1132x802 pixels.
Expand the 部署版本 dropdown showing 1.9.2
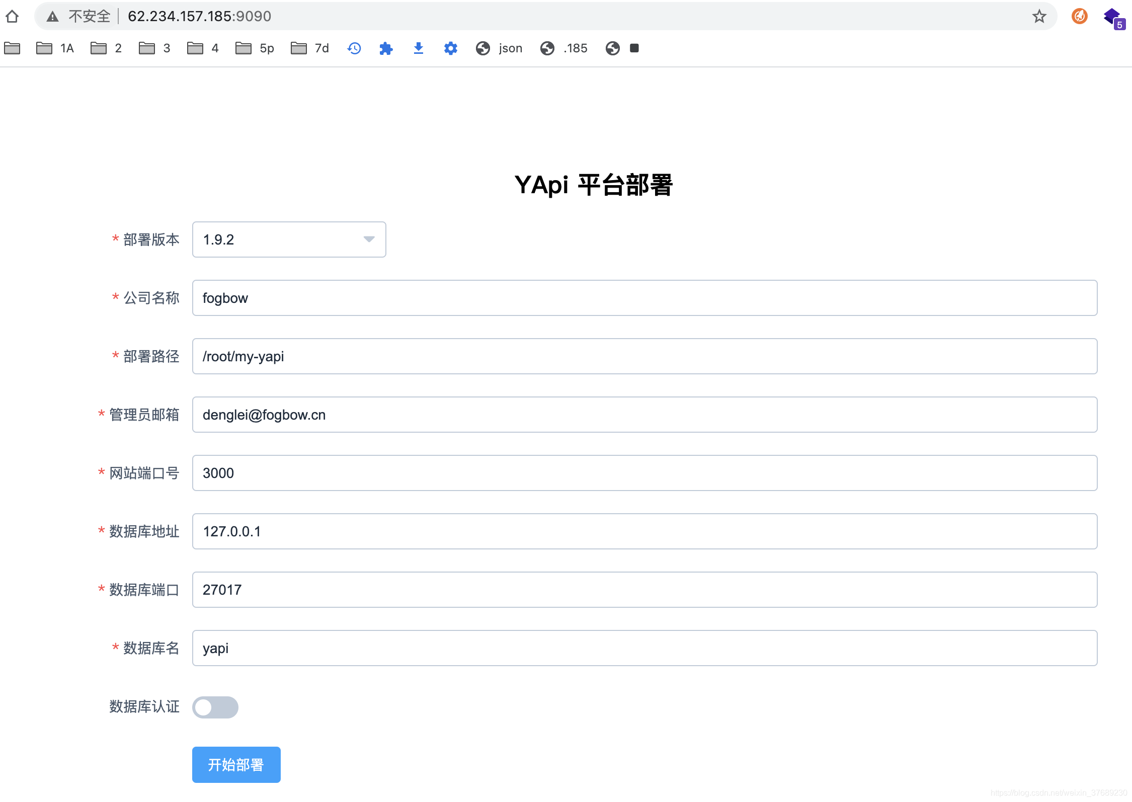(289, 239)
